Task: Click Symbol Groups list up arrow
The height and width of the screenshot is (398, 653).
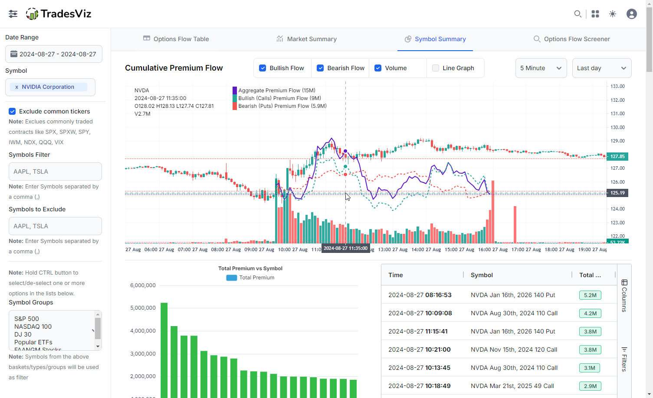Action: point(98,314)
